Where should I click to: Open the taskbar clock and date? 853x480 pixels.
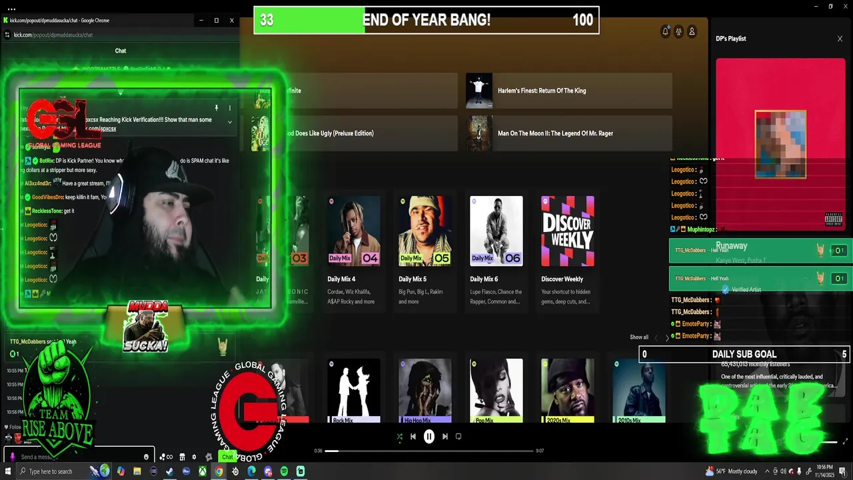(x=825, y=471)
